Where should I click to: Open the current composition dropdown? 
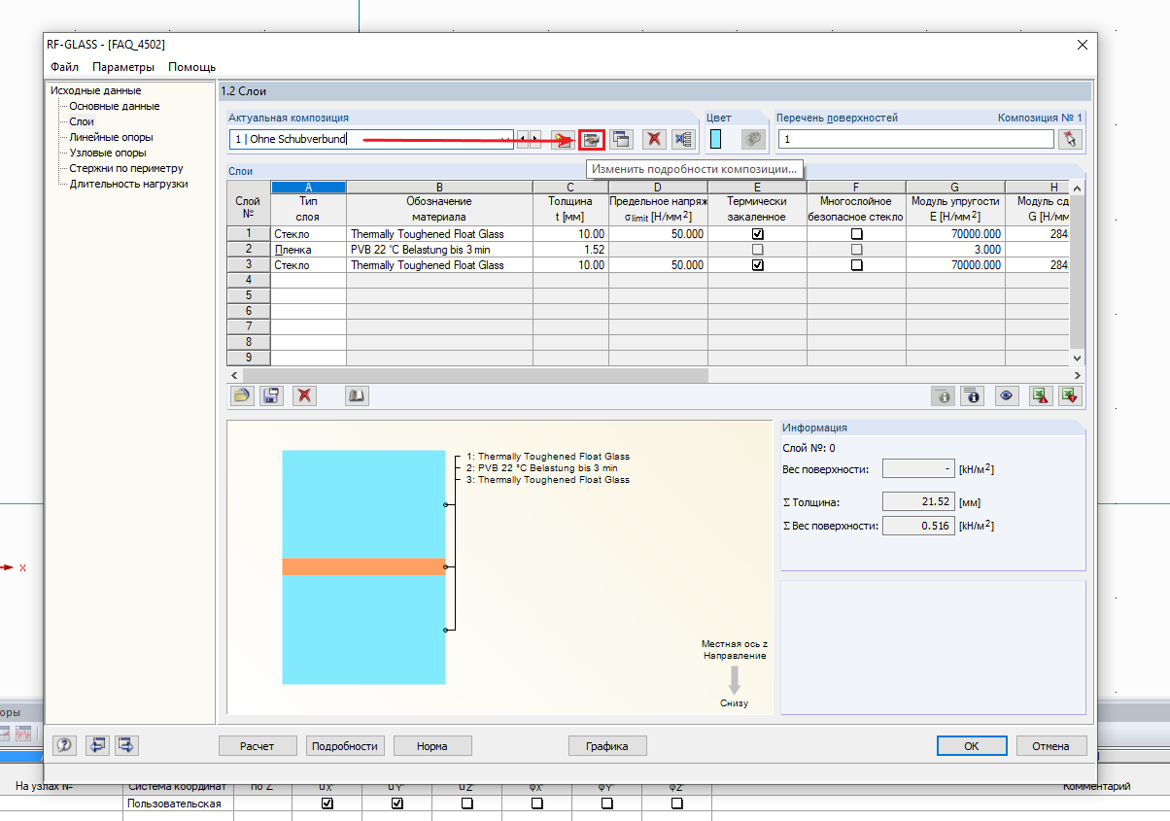(x=505, y=140)
